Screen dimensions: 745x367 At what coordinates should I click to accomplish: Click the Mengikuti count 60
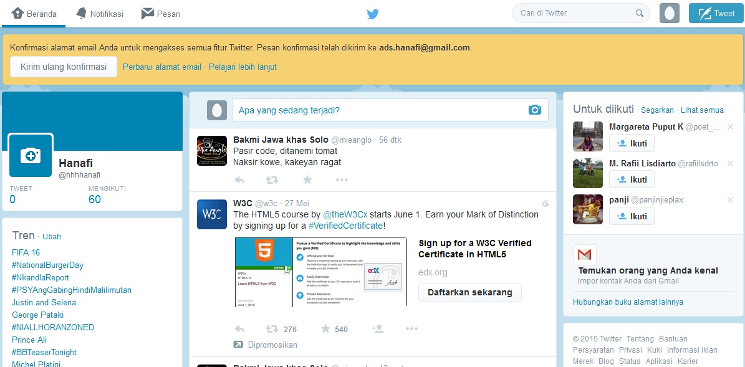coord(95,199)
